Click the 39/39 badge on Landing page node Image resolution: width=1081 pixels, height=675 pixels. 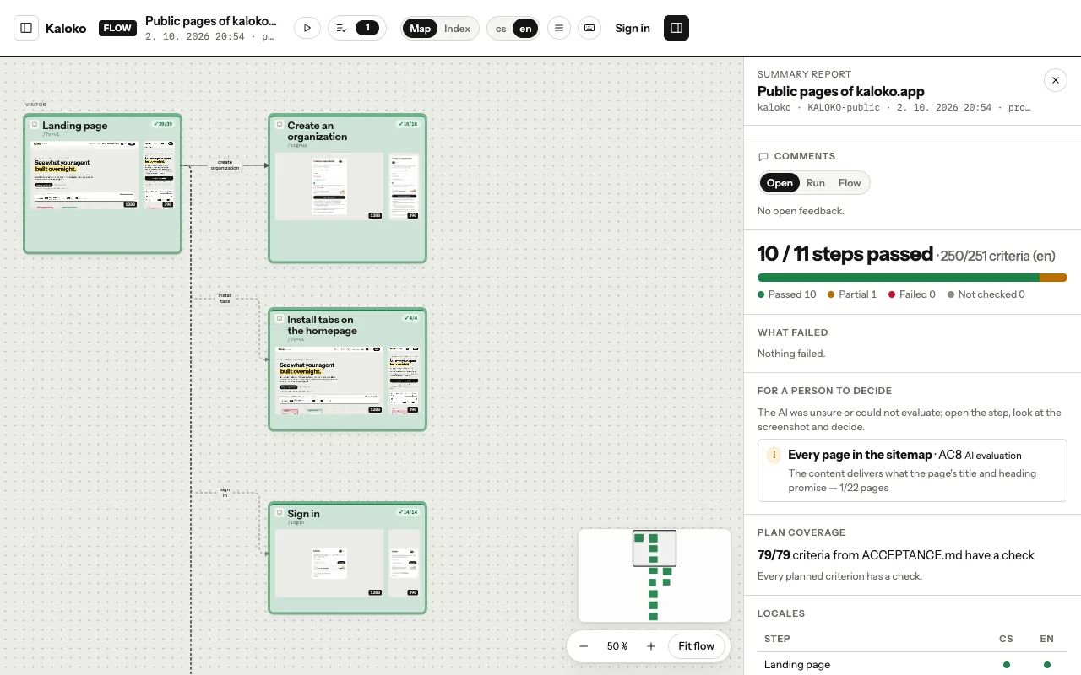coord(163,124)
